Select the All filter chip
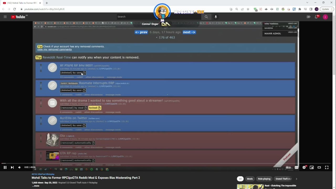 (240, 179)
